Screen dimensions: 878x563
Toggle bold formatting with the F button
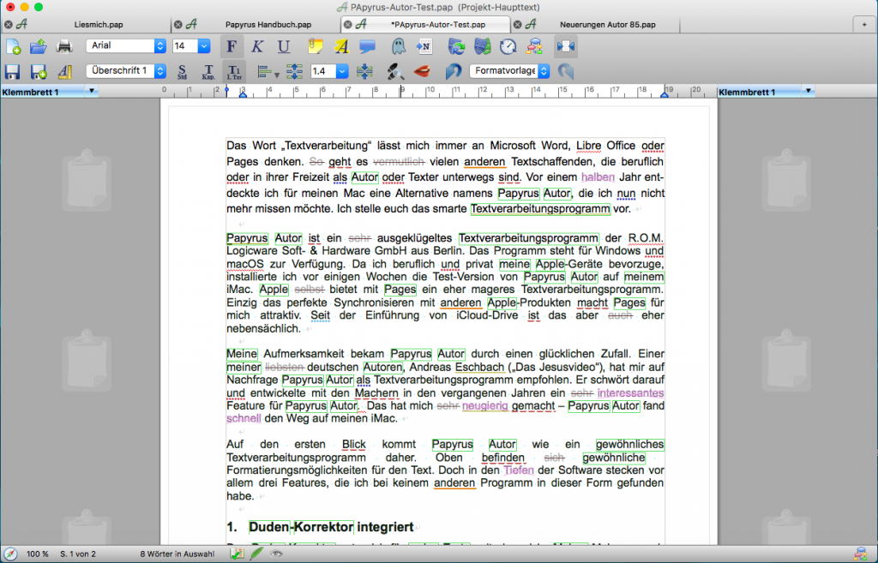[x=232, y=46]
